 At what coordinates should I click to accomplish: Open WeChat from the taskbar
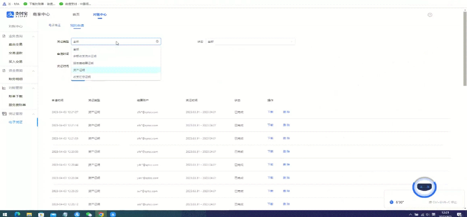89,214
